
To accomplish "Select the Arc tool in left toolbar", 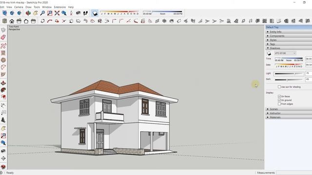I will (x=3, y=67).
